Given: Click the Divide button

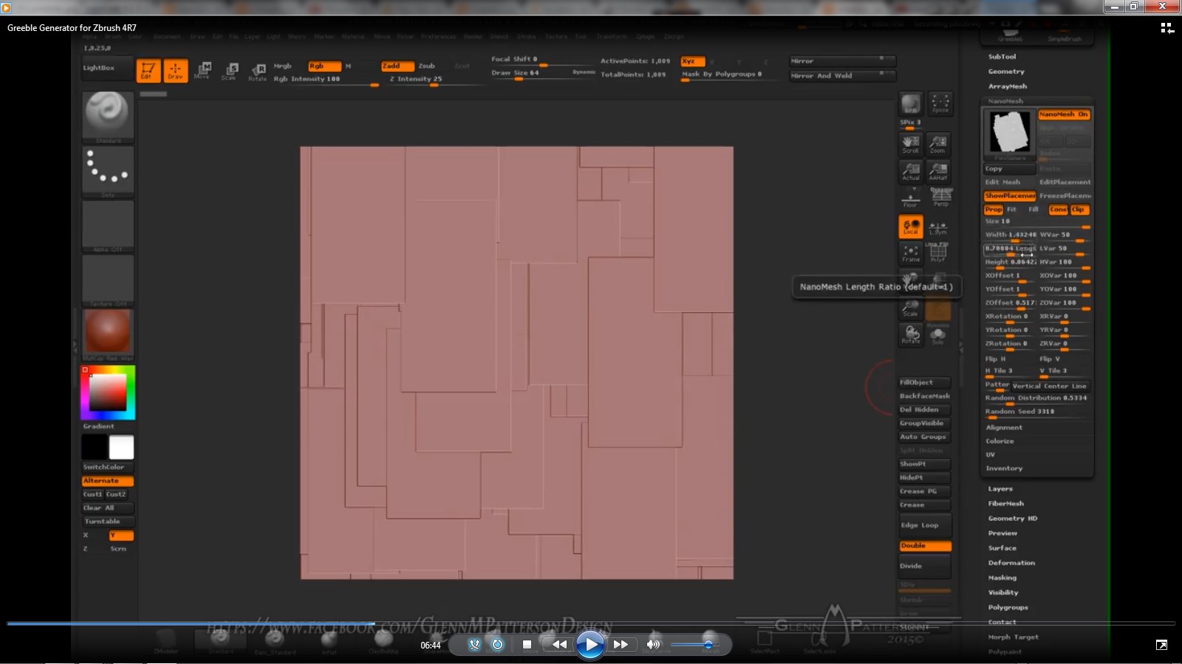Looking at the screenshot, I should click(x=924, y=566).
